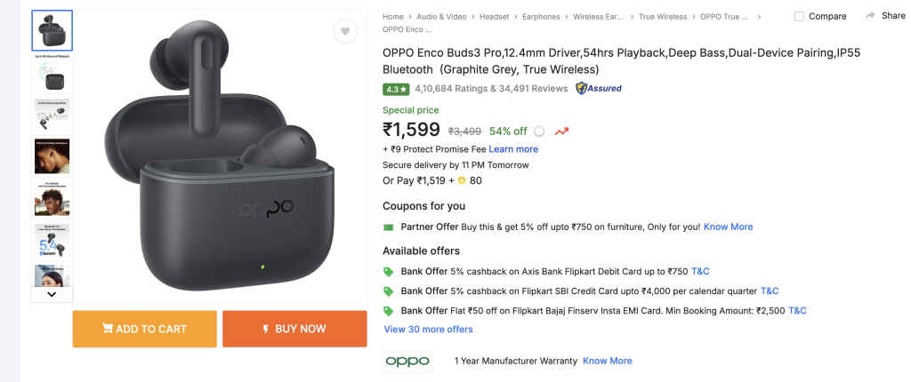Click the Share arrow icon
The height and width of the screenshot is (382, 911).
tap(869, 16)
